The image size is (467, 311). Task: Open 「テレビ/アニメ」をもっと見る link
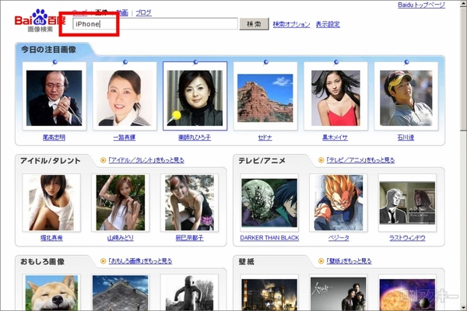360,160
